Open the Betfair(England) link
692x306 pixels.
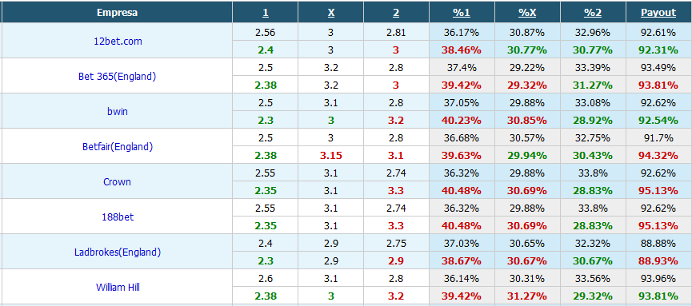pos(117,147)
